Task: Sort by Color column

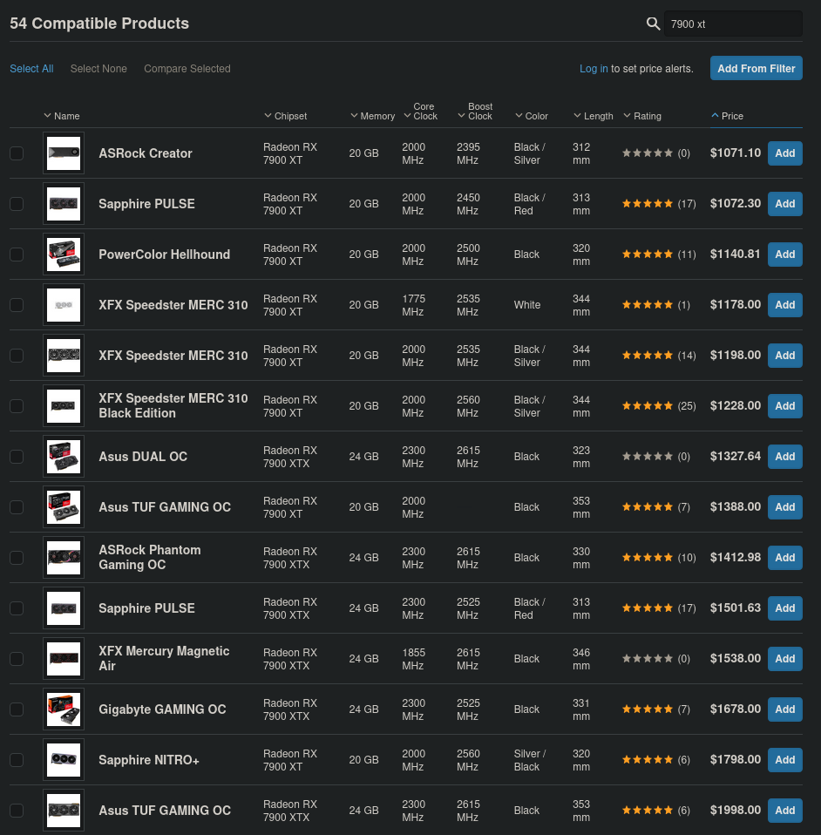Action: click(x=532, y=116)
